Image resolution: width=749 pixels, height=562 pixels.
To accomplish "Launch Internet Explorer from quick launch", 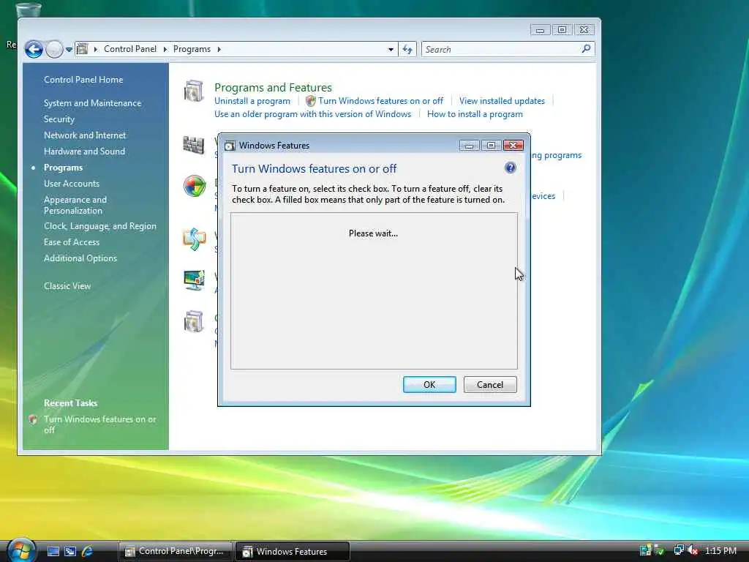I will coord(88,552).
